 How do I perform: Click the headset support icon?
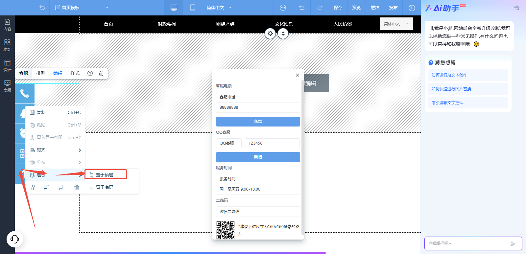pyautogui.click(x=15, y=239)
